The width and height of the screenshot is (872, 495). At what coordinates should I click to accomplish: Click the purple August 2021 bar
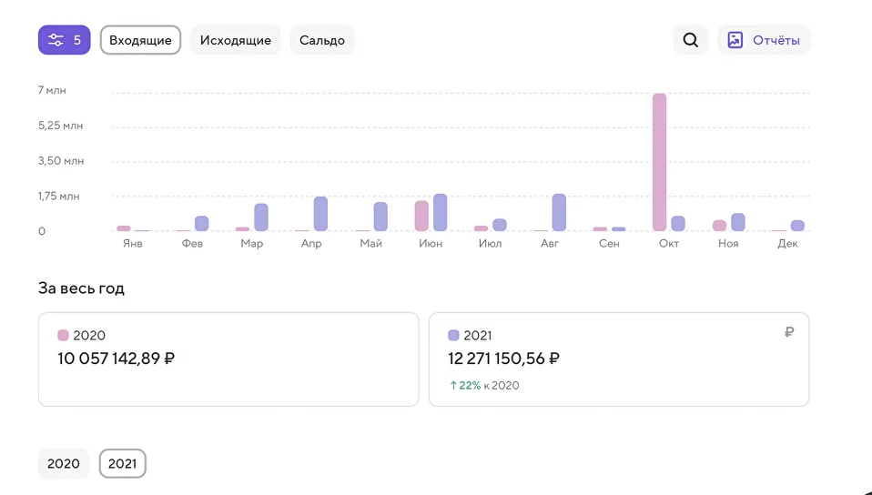[559, 212]
